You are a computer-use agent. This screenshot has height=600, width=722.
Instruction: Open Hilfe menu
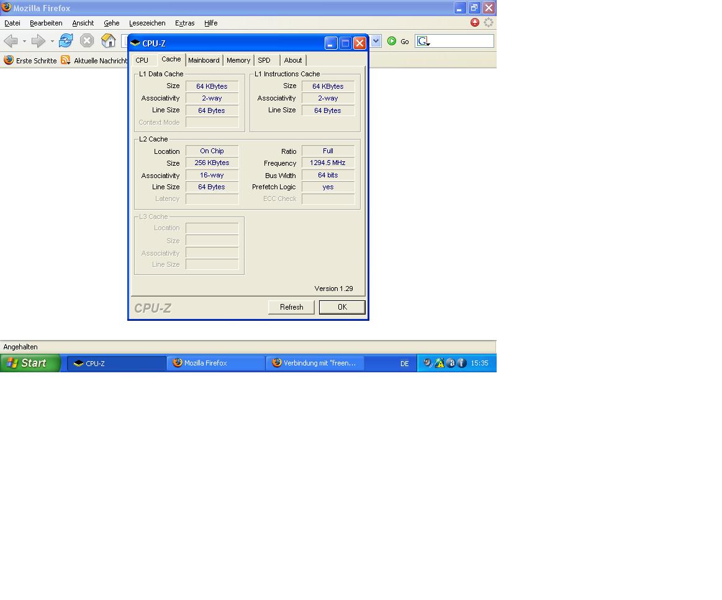pos(211,23)
